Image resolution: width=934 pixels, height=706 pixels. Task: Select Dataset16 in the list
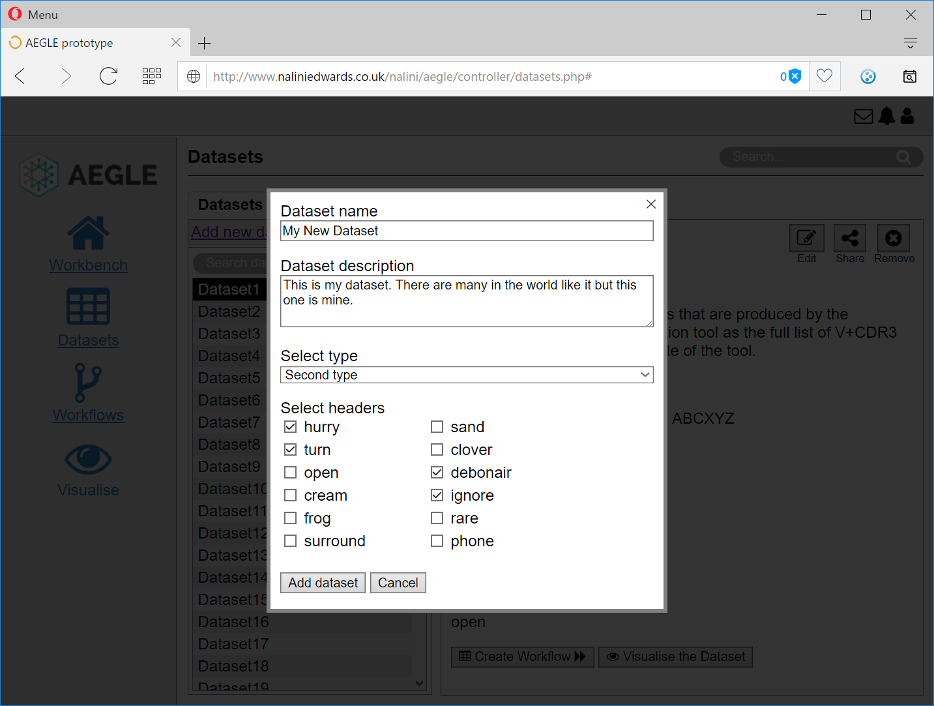(x=302, y=622)
